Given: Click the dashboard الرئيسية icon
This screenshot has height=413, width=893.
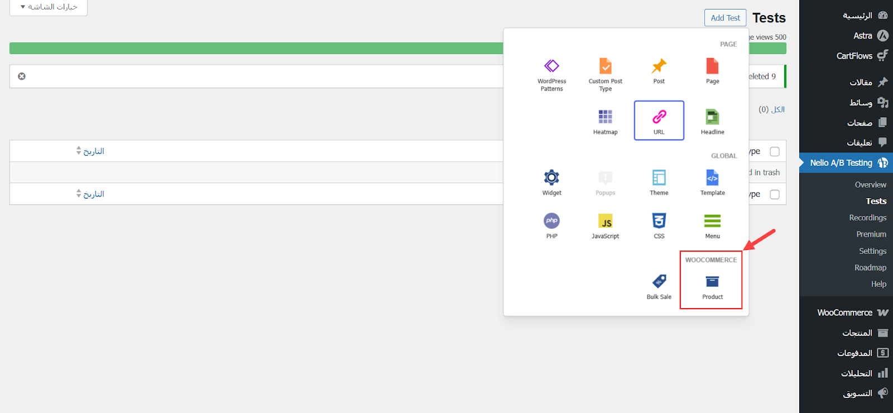Looking at the screenshot, I should (x=882, y=16).
